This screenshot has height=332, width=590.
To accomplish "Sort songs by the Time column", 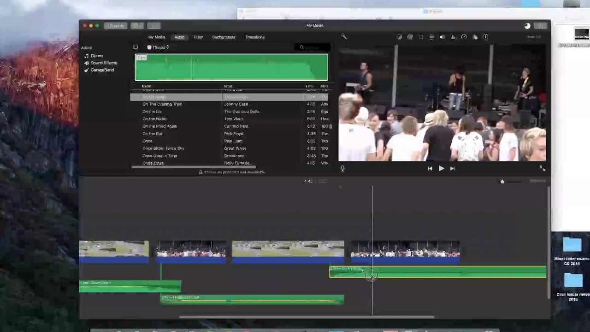I will [309, 86].
